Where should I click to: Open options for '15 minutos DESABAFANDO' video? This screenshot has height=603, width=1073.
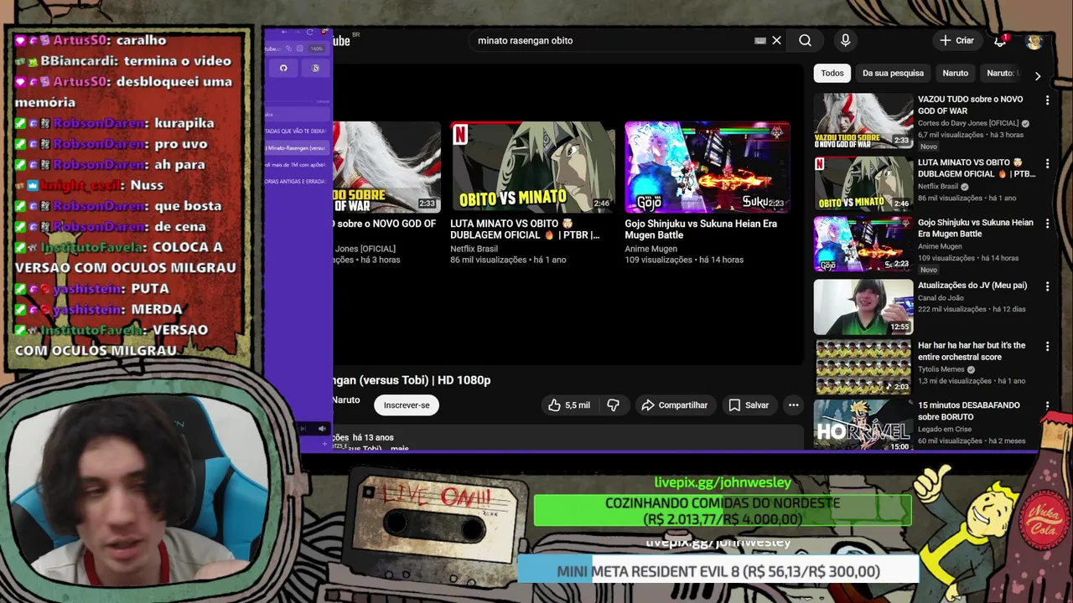click(1047, 406)
